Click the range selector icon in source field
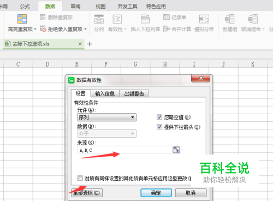The height and width of the screenshot is (201, 273). (176, 150)
